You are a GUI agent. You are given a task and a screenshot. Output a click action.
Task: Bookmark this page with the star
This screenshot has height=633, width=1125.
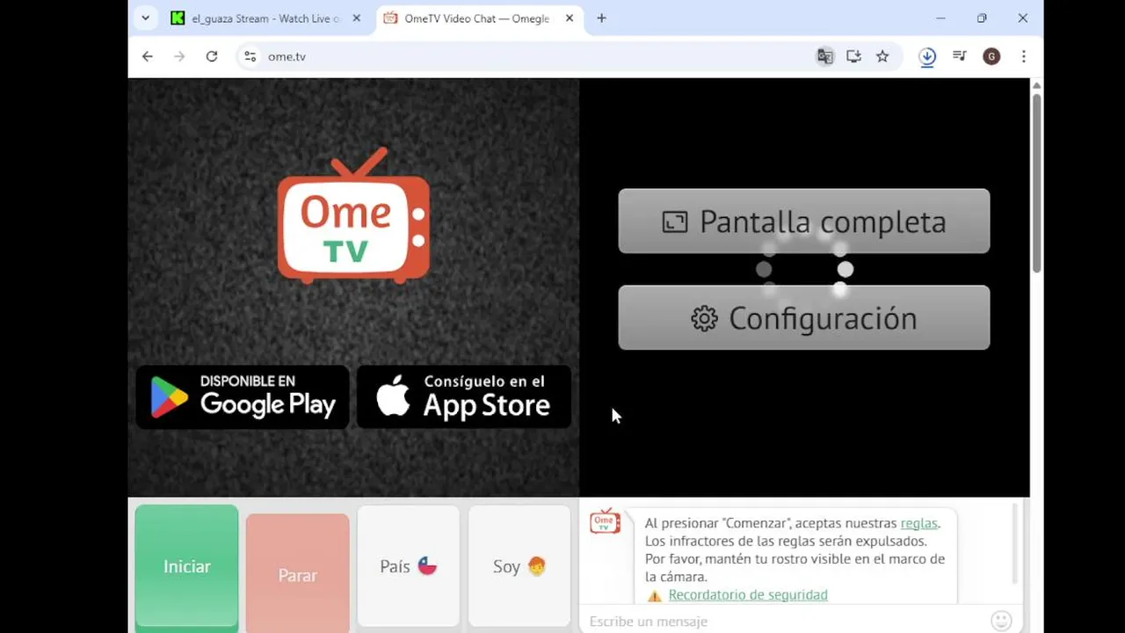882,56
